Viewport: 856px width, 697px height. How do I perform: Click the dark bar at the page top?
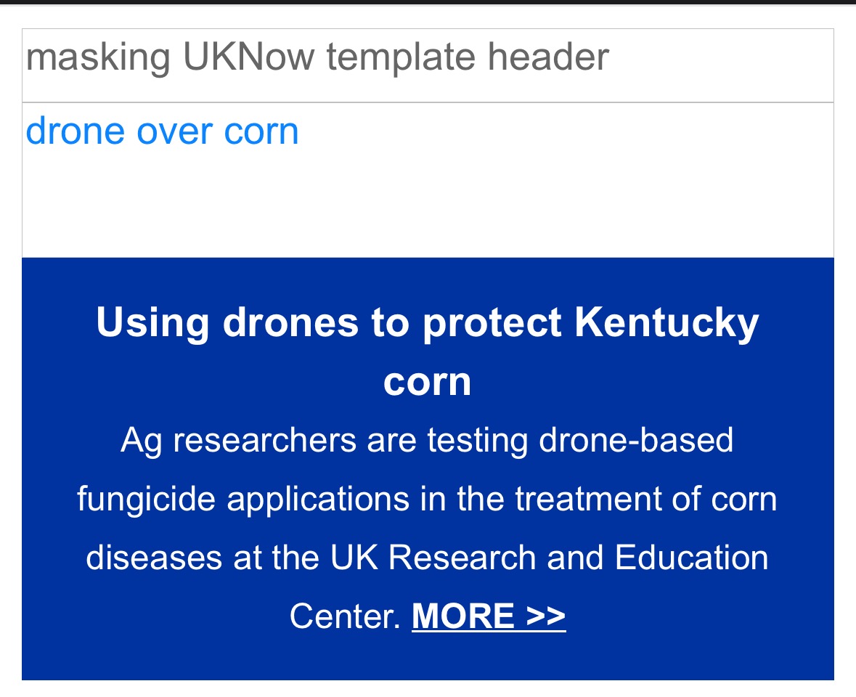tap(428, 2)
